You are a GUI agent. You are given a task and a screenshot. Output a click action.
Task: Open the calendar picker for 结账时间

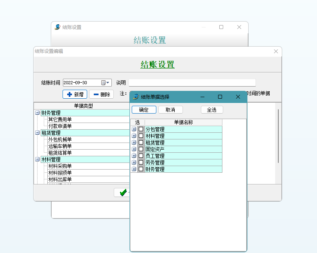pyautogui.click(x=105, y=83)
